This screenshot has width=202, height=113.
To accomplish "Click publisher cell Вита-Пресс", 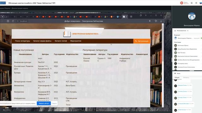I will point(71,85).
